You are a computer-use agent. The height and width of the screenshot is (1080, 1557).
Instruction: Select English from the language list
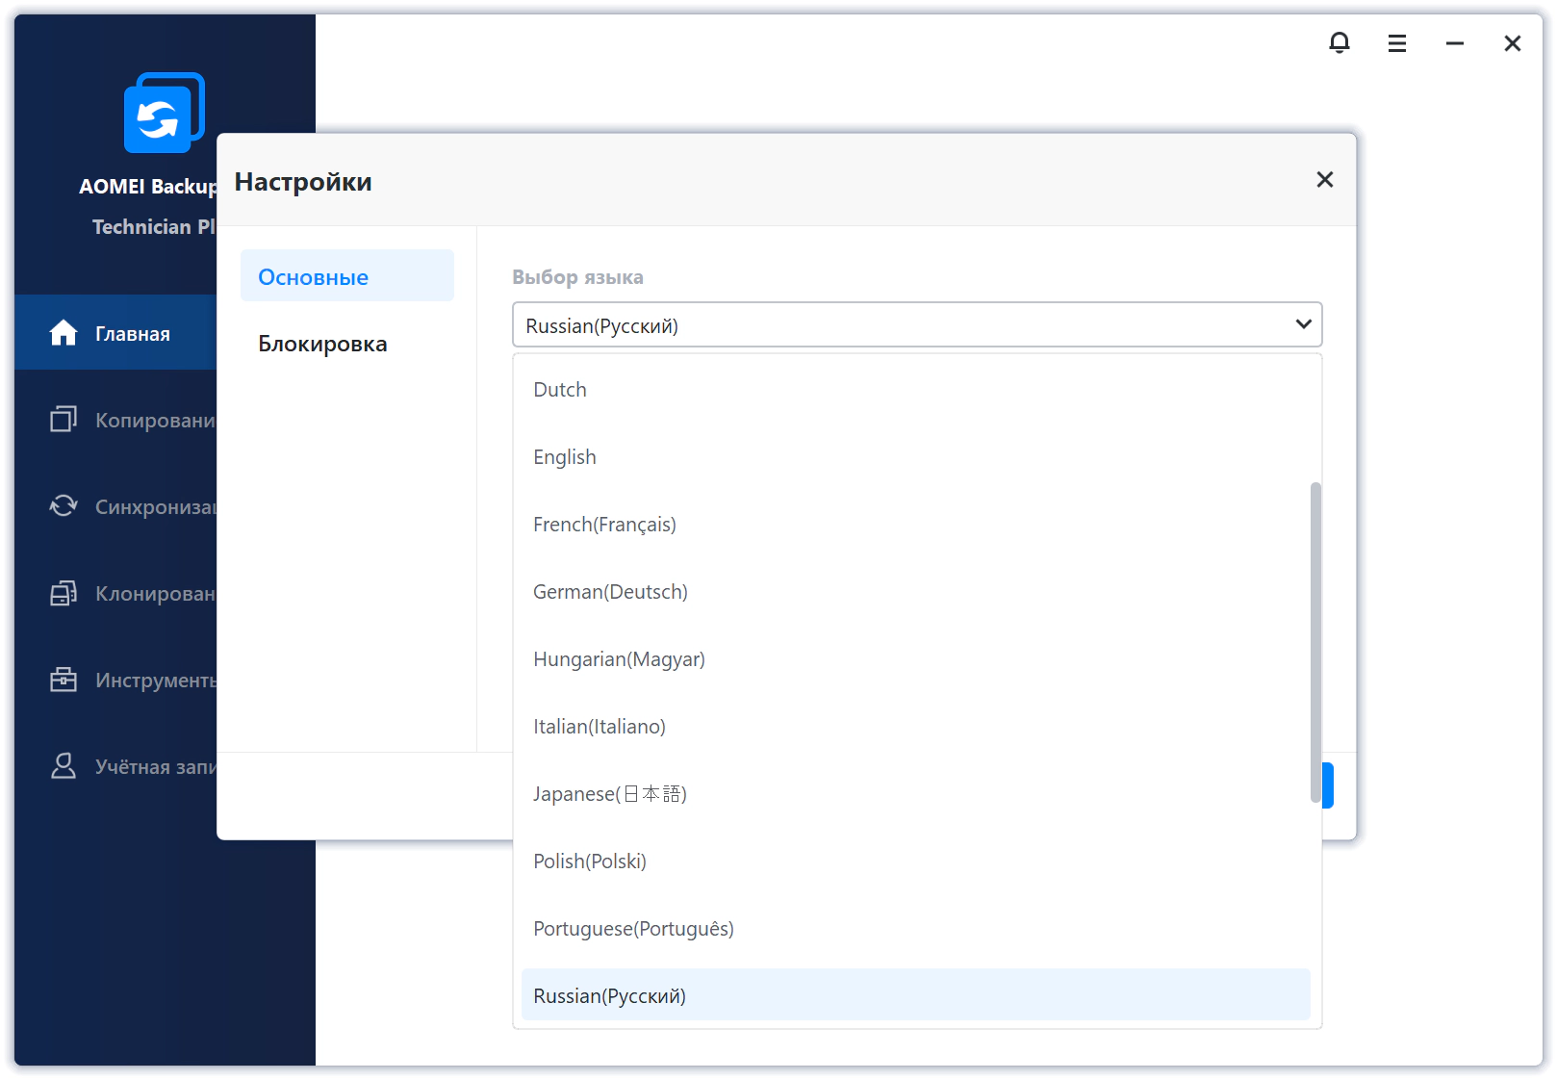565,457
